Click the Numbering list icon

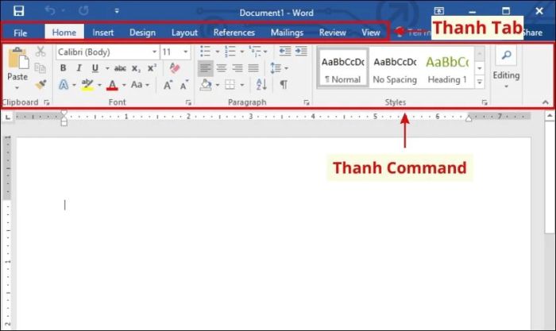[230, 51]
